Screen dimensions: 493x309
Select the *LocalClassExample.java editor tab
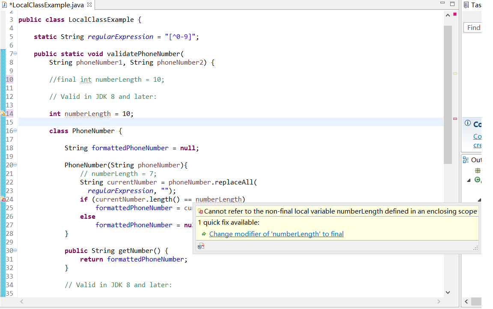point(47,5)
